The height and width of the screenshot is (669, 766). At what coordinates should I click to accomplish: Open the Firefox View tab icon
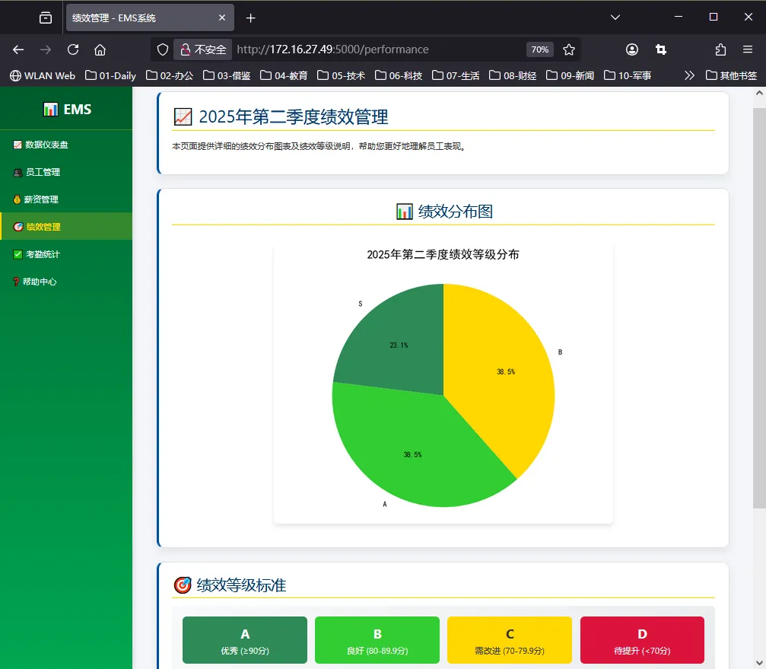46,18
